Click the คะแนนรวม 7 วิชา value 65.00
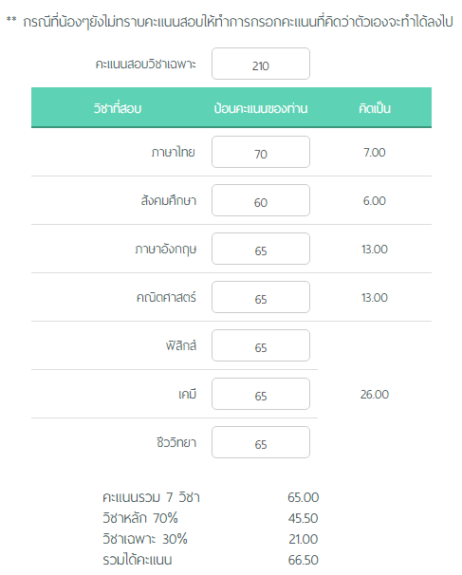The height and width of the screenshot is (575, 462). 304,497
